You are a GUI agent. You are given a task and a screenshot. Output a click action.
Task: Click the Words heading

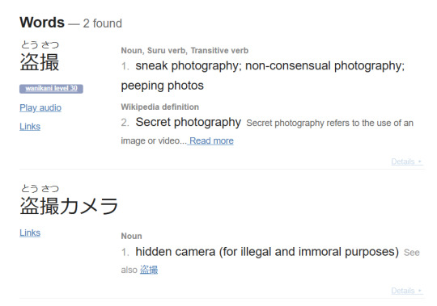(42, 23)
